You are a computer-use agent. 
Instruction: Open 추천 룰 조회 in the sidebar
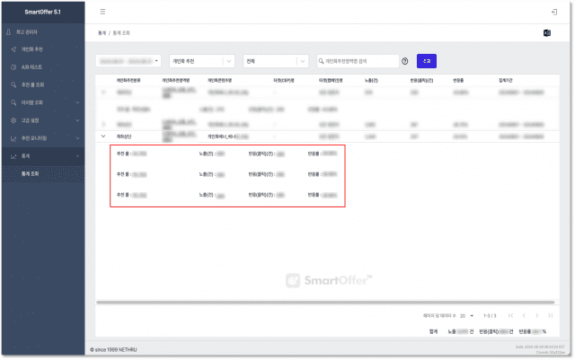tap(36, 85)
